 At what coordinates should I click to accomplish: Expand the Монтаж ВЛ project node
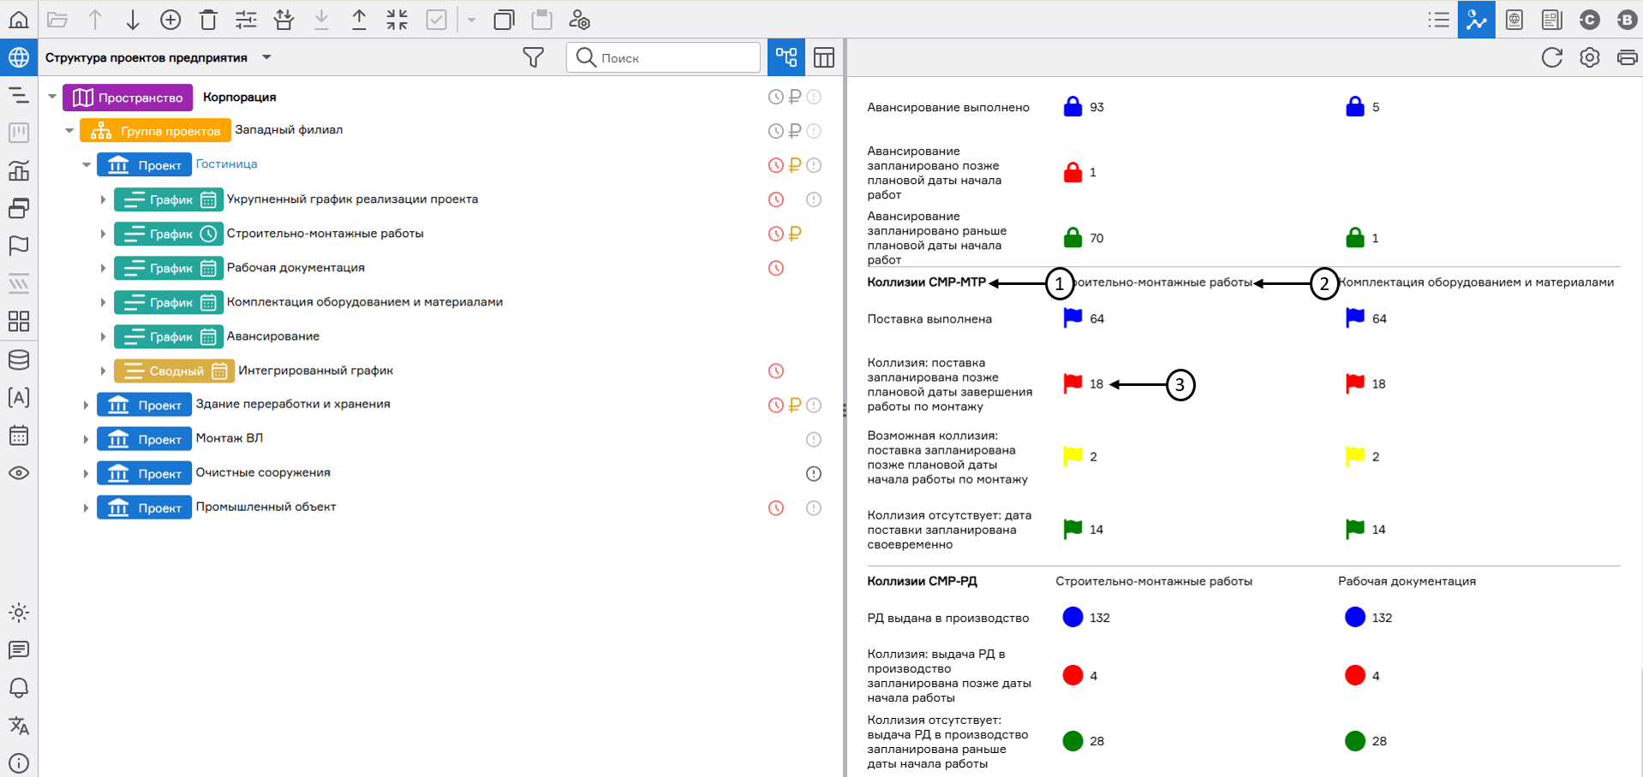coord(86,439)
